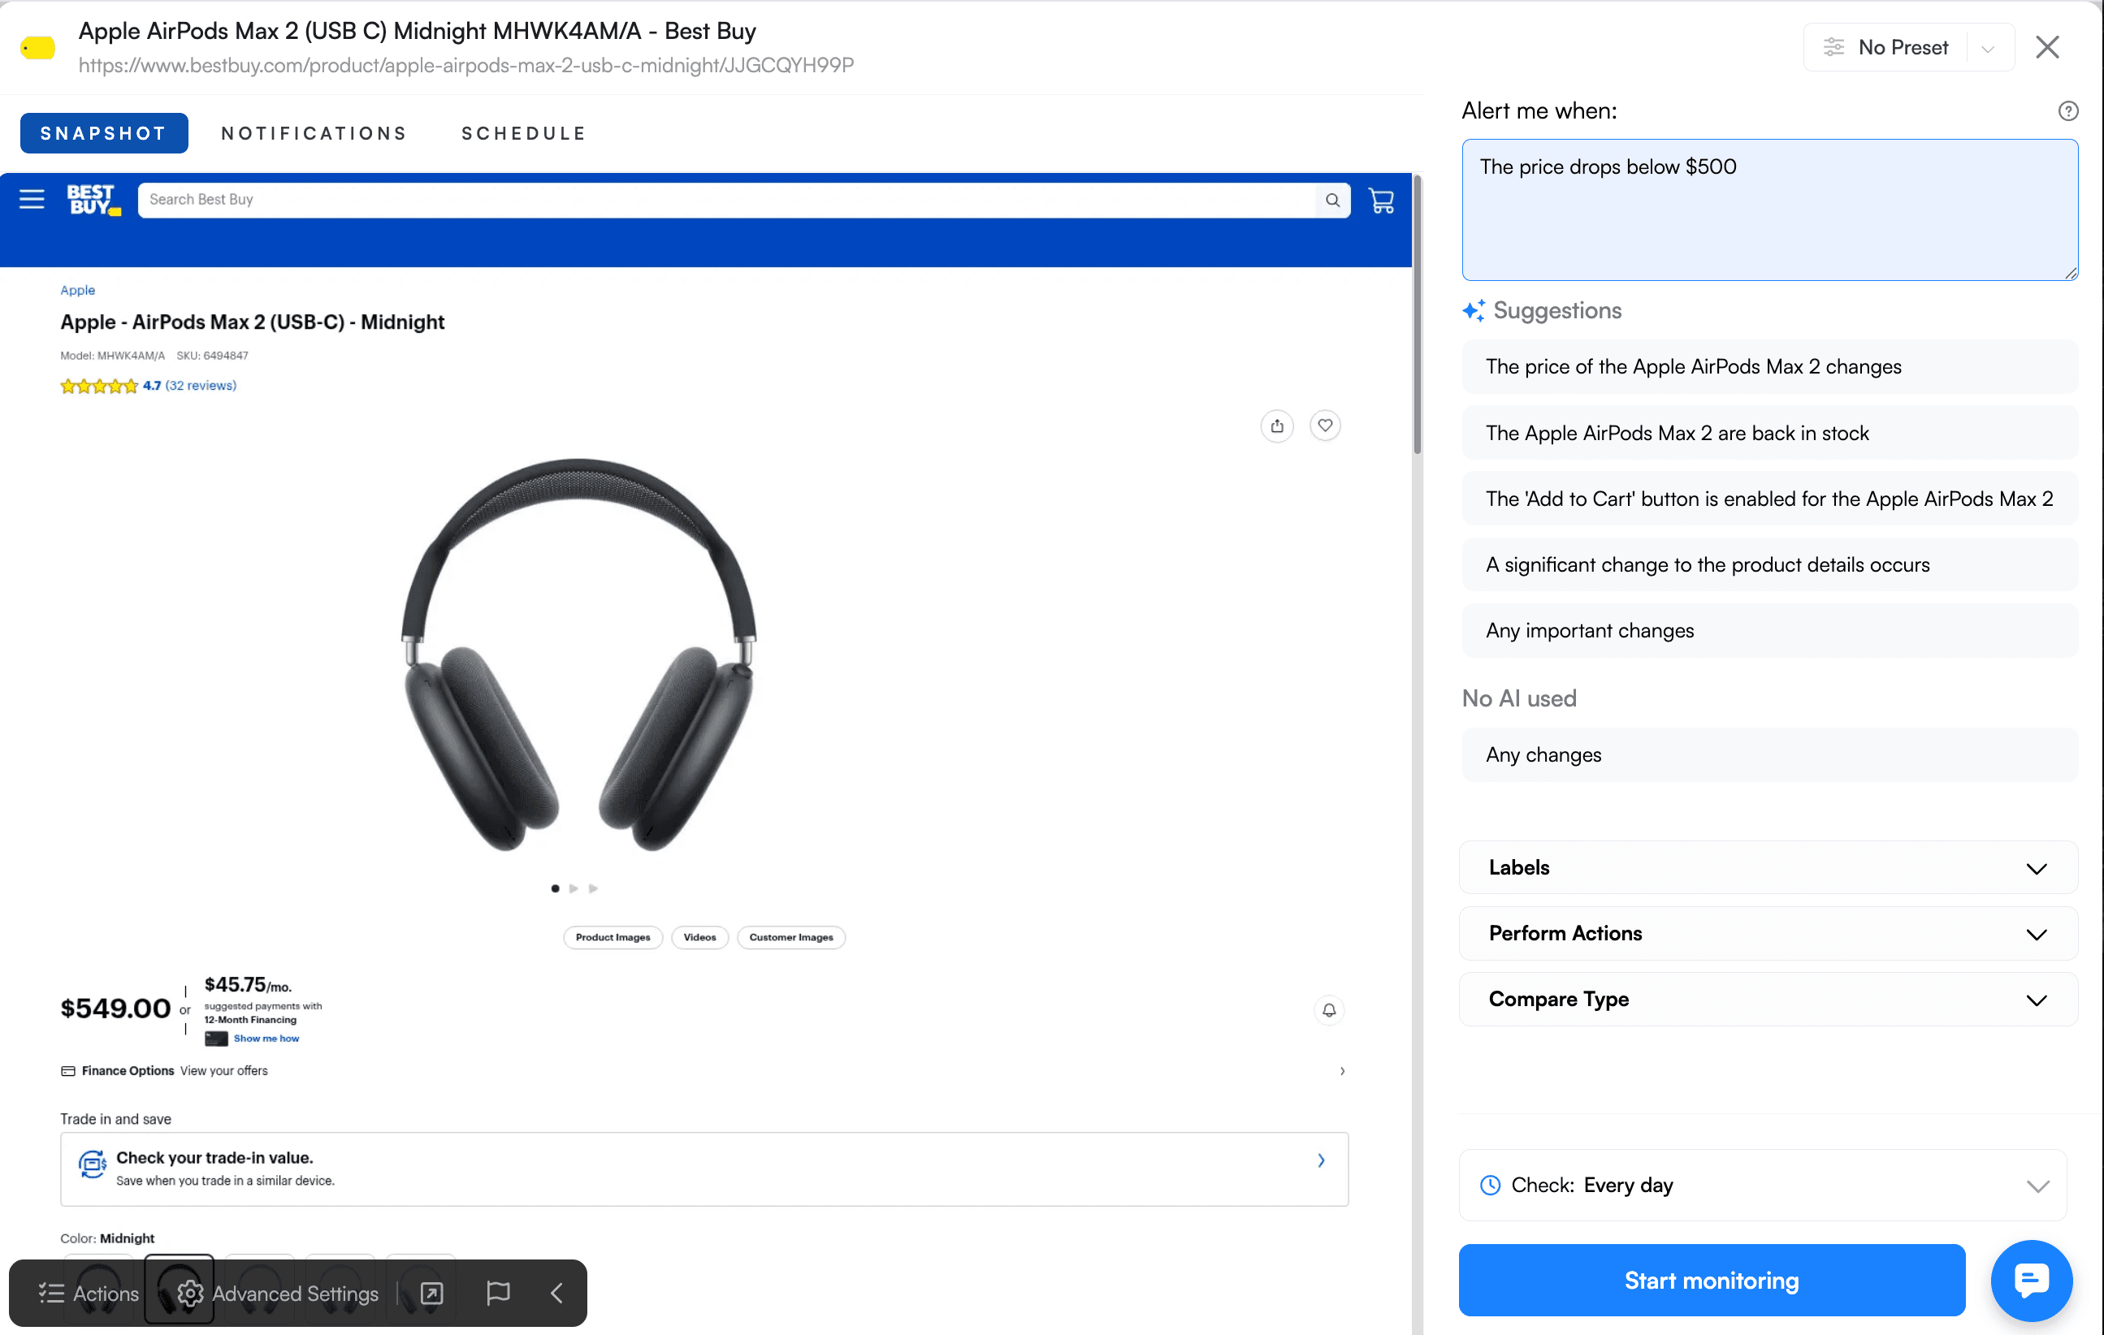2104x1335 pixels.
Task: Click the yellow Best Buy tag icon
Action: tap(37, 47)
